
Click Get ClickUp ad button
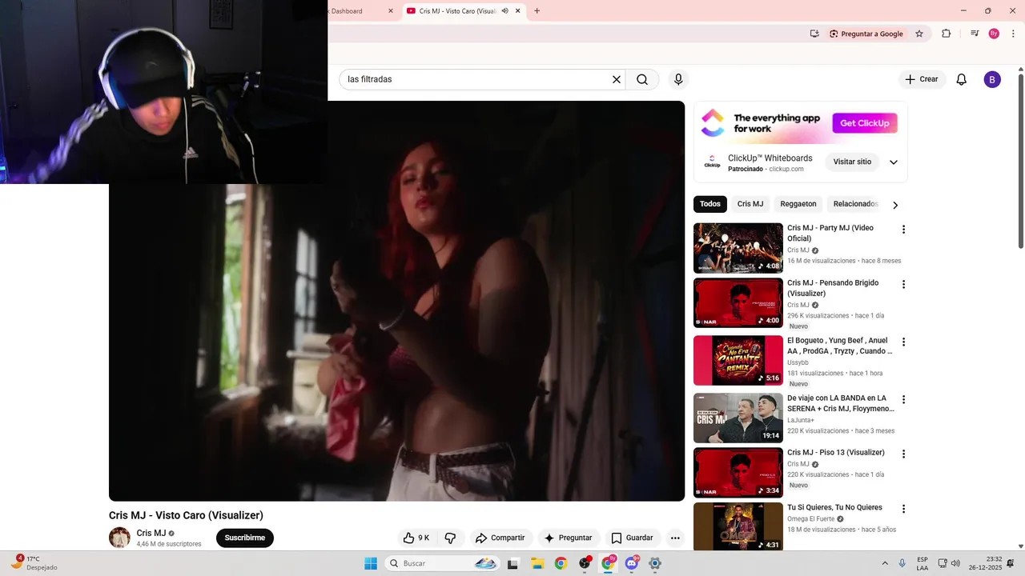(x=865, y=123)
